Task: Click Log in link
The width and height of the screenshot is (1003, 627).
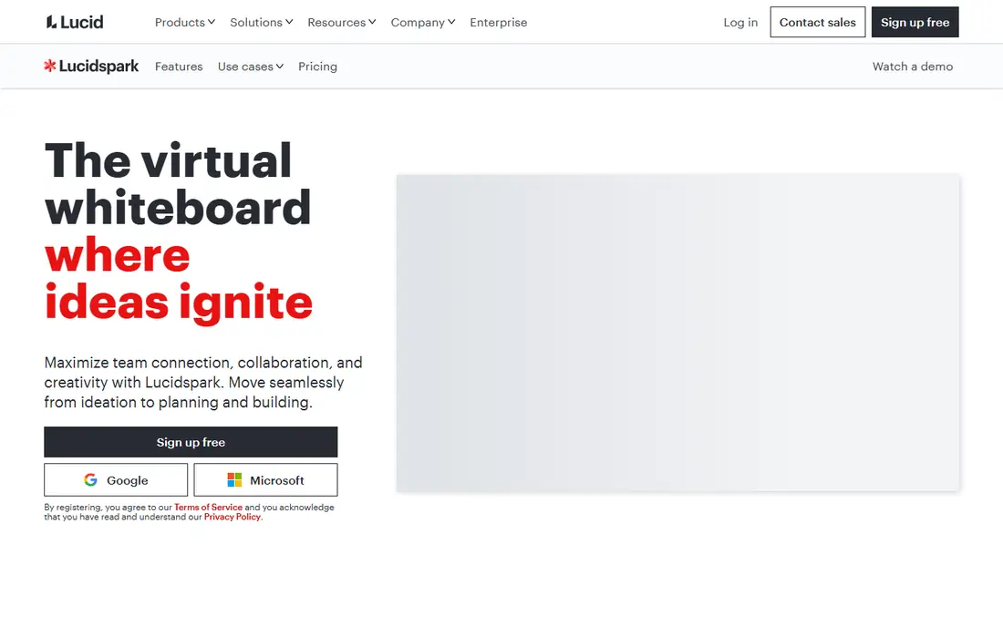Action: coord(740,23)
